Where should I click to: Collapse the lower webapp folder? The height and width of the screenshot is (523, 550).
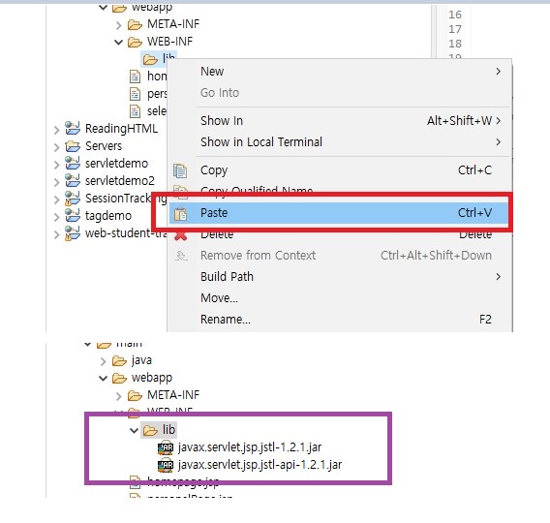tap(103, 378)
